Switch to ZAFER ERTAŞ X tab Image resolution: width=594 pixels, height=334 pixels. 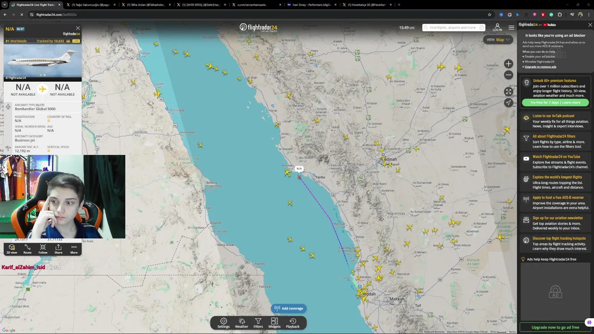tap(201, 5)
